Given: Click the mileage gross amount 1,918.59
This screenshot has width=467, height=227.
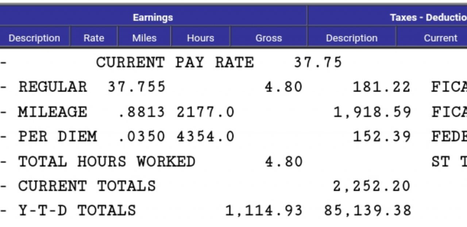Looking at the screenshot, I should [x=372, y=112].
